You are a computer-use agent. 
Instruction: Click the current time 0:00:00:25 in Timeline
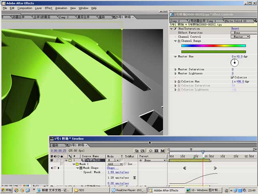coord(58,150)
